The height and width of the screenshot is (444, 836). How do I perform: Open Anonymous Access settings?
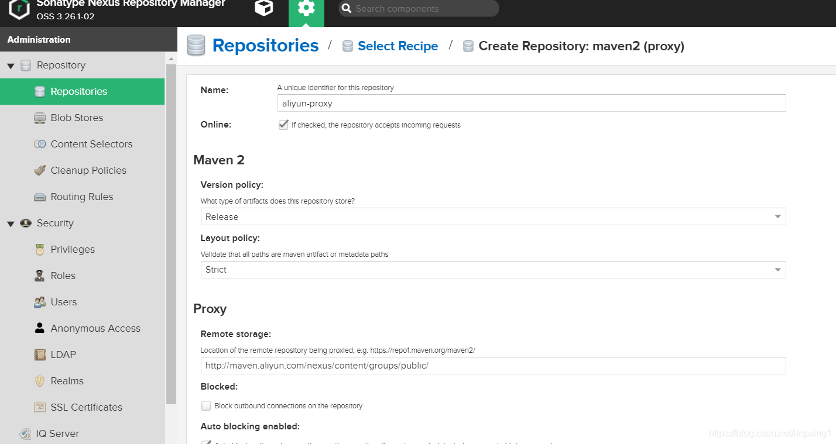point(95,329)
